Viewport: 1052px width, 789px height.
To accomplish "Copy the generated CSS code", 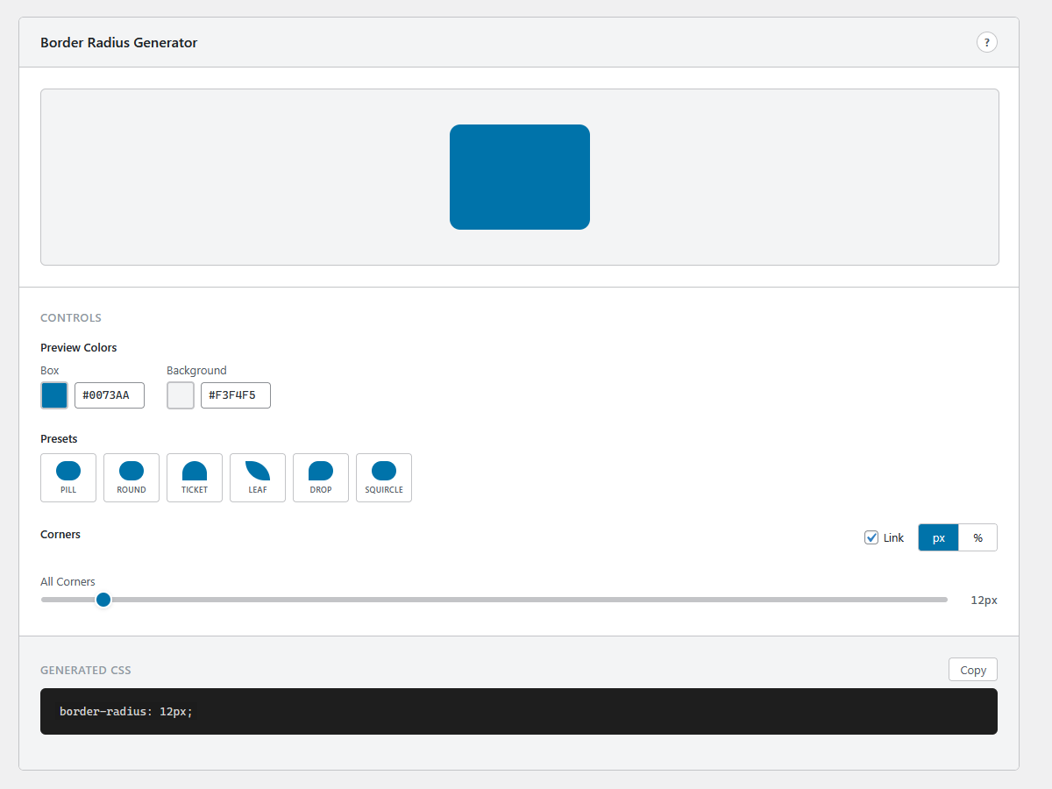I will tap(972, 669).
